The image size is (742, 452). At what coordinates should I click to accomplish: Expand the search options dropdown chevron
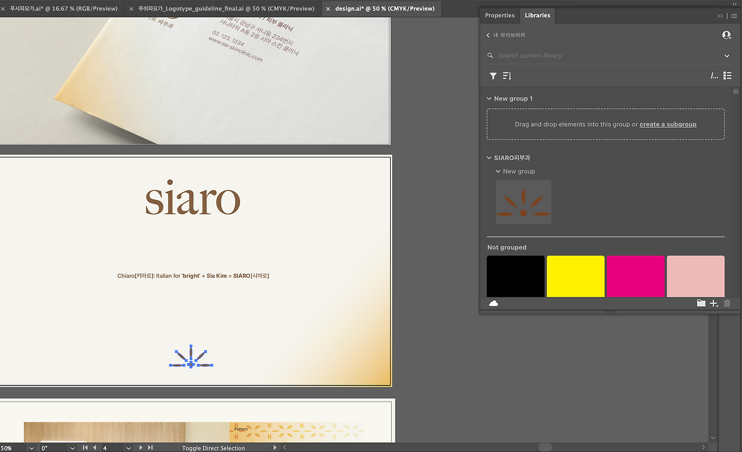(727, 56)
